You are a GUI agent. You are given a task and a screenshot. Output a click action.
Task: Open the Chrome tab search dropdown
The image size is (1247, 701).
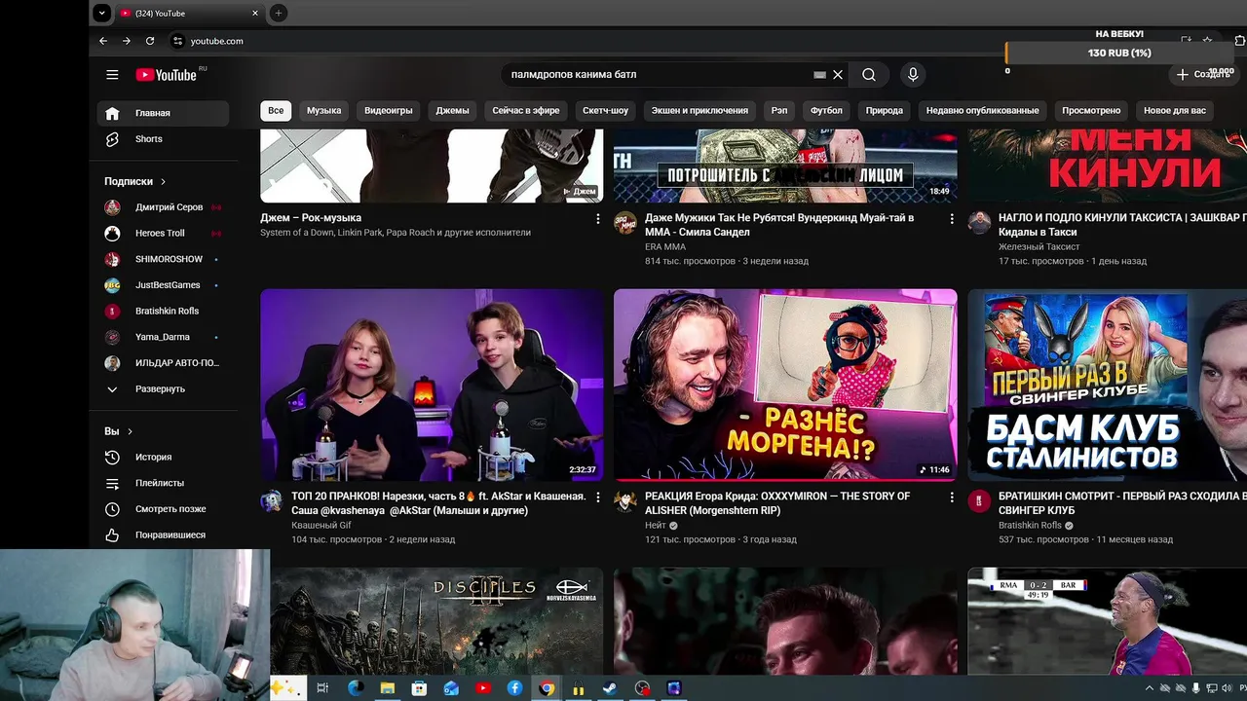(x=101, y=13)
